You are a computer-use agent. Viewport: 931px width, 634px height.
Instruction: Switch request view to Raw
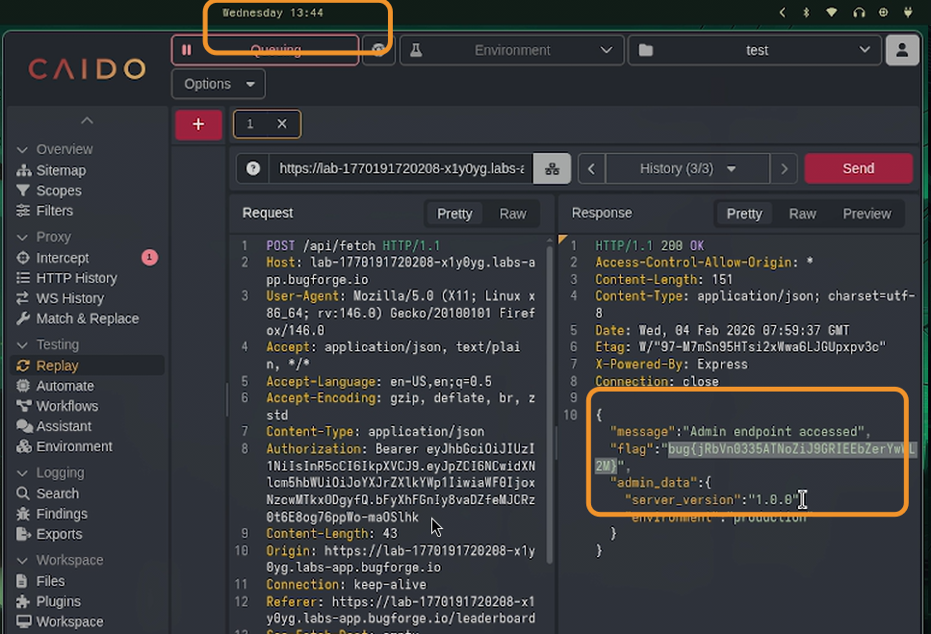(512, 214)
